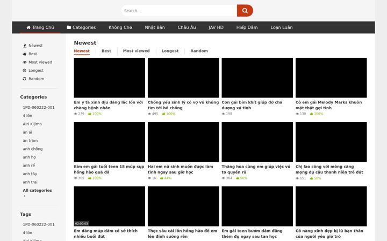Focus the Search text field

click(179, 11)
